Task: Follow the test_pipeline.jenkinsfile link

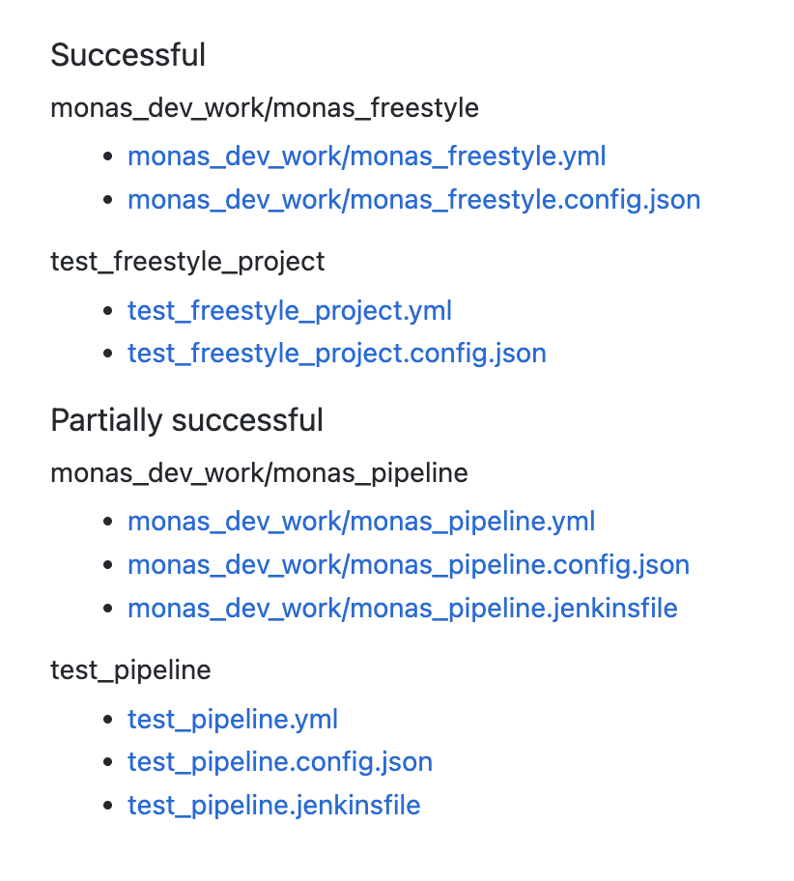Action: pyautogui.click(x=274, y=806)
